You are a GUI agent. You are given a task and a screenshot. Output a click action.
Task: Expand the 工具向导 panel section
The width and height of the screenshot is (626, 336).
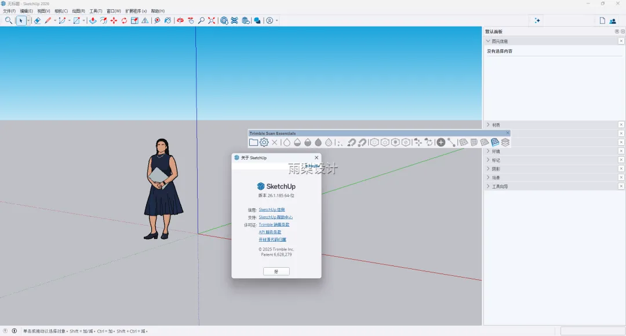point(488,186)
